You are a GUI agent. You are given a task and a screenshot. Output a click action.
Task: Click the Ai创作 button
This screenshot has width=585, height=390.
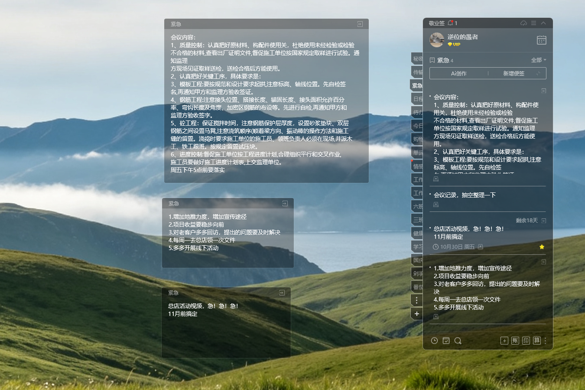pyautogui.click(x=458, y=73)
